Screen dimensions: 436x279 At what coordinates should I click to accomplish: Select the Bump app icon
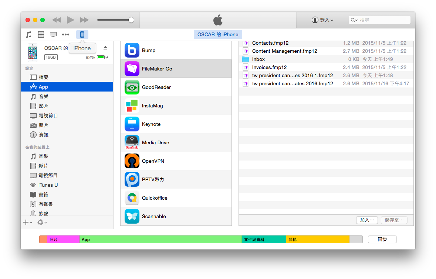[132, 50]
